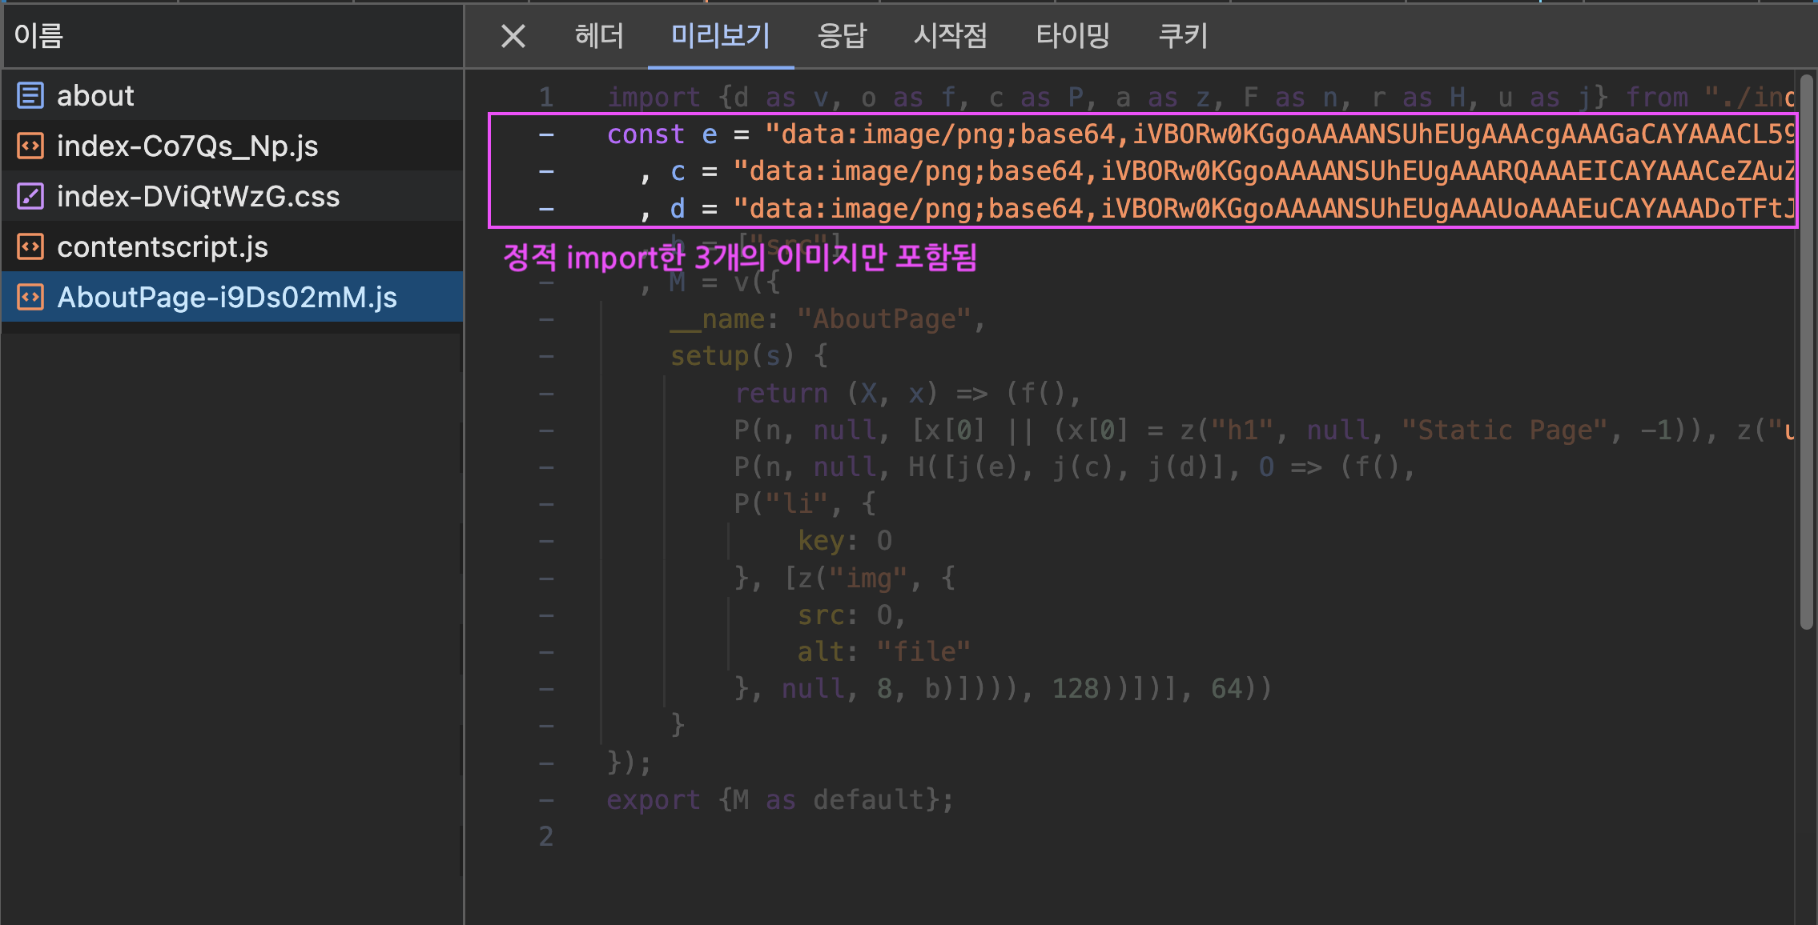
Task: Open the 타이밍 tab
Action: (1072, 36)
